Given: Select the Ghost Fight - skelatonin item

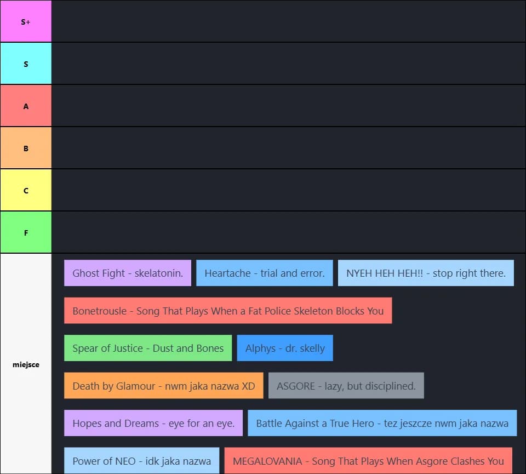Looking at the screenshot, I should [128, 273].
